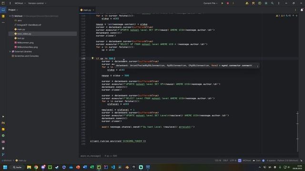Open the Project view options dropdown
Viewport: 305px width, 171px height.
click(x=13, y=10)
